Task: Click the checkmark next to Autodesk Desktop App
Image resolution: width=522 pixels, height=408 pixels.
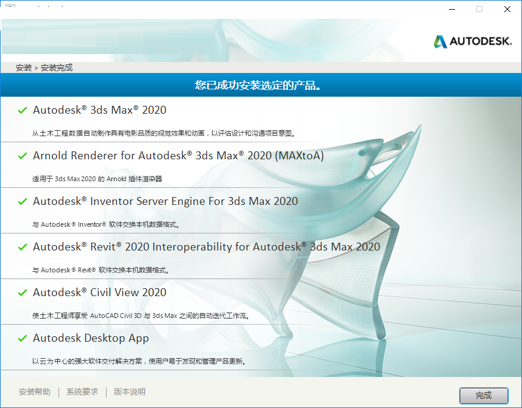Action: 23,339
